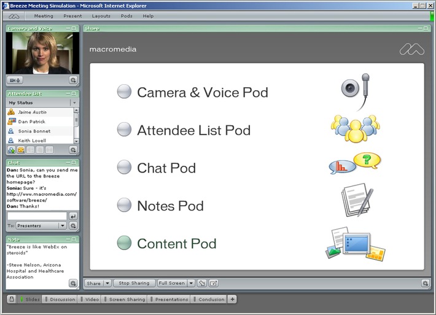Open the Full Screen dropdown arrow
This screenshot has height=315, width=436.
coord(191,283)
